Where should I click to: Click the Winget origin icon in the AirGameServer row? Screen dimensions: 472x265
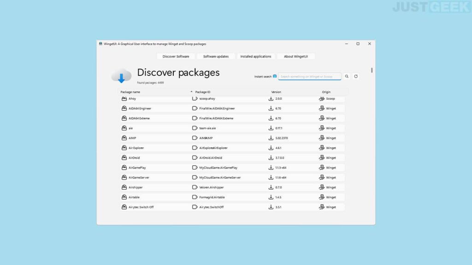pos(321,177)
